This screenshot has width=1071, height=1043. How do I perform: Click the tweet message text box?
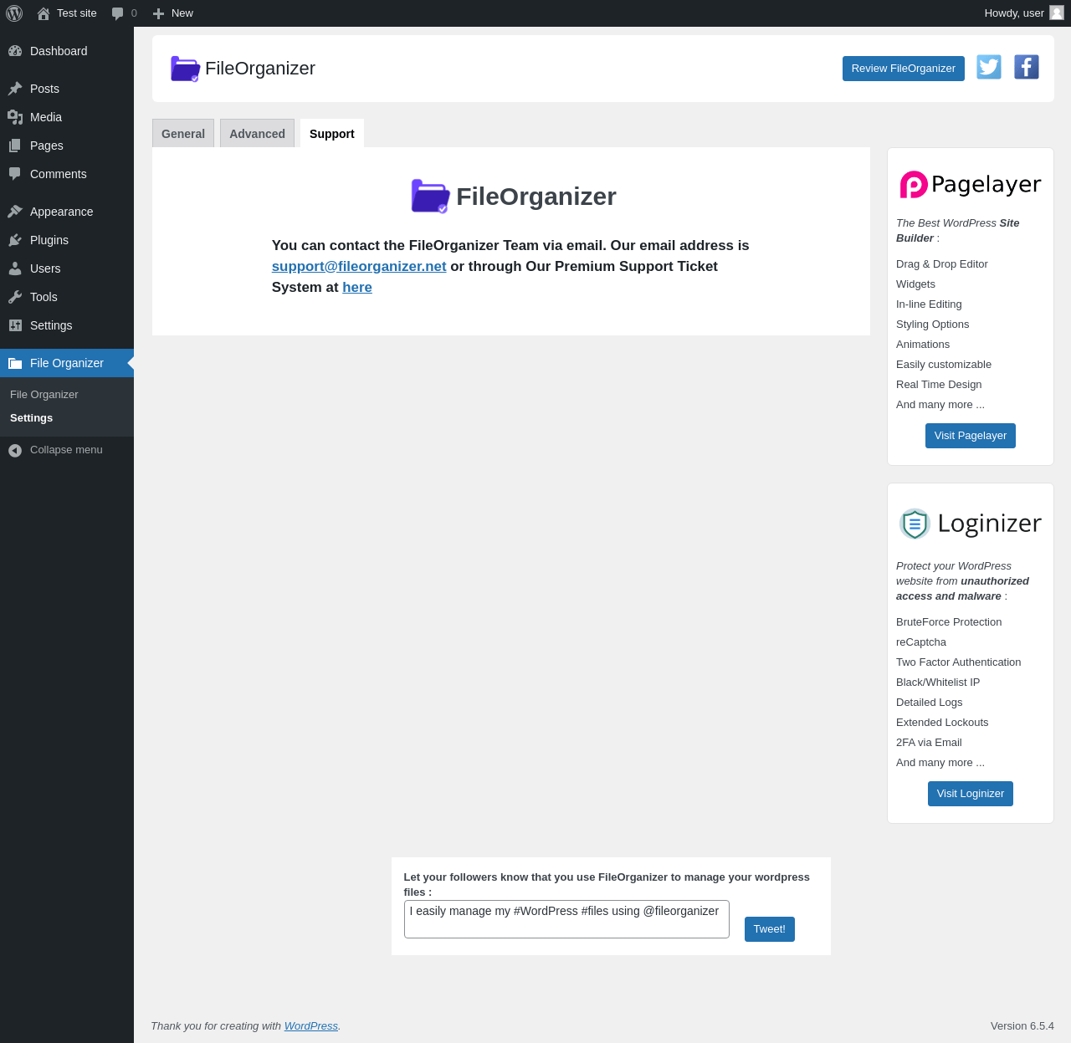pos(566,919)
